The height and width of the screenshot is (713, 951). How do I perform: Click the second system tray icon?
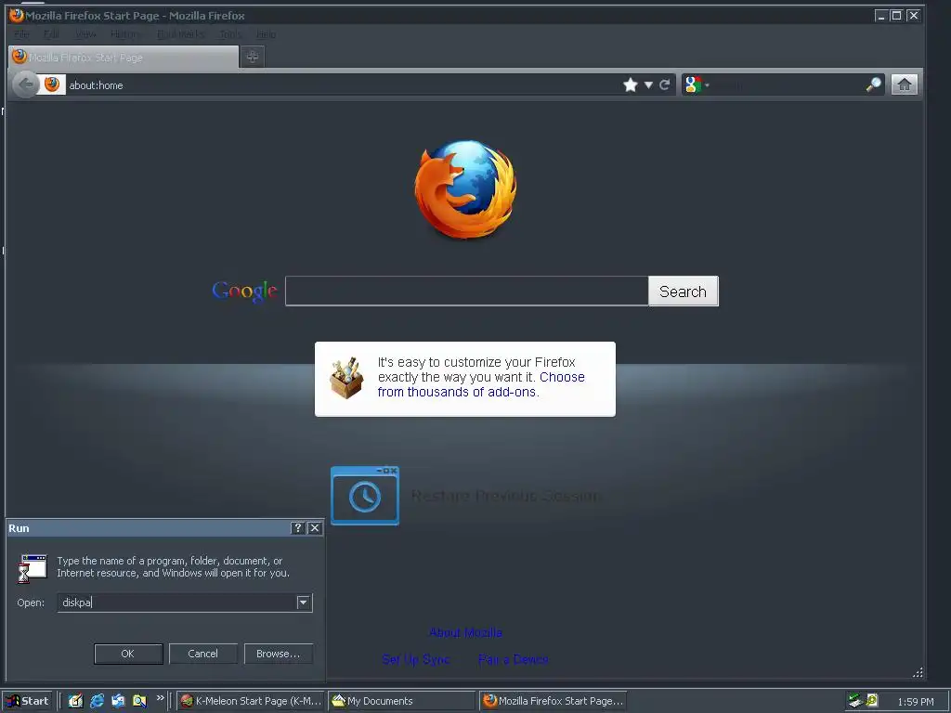coord(871,700)
